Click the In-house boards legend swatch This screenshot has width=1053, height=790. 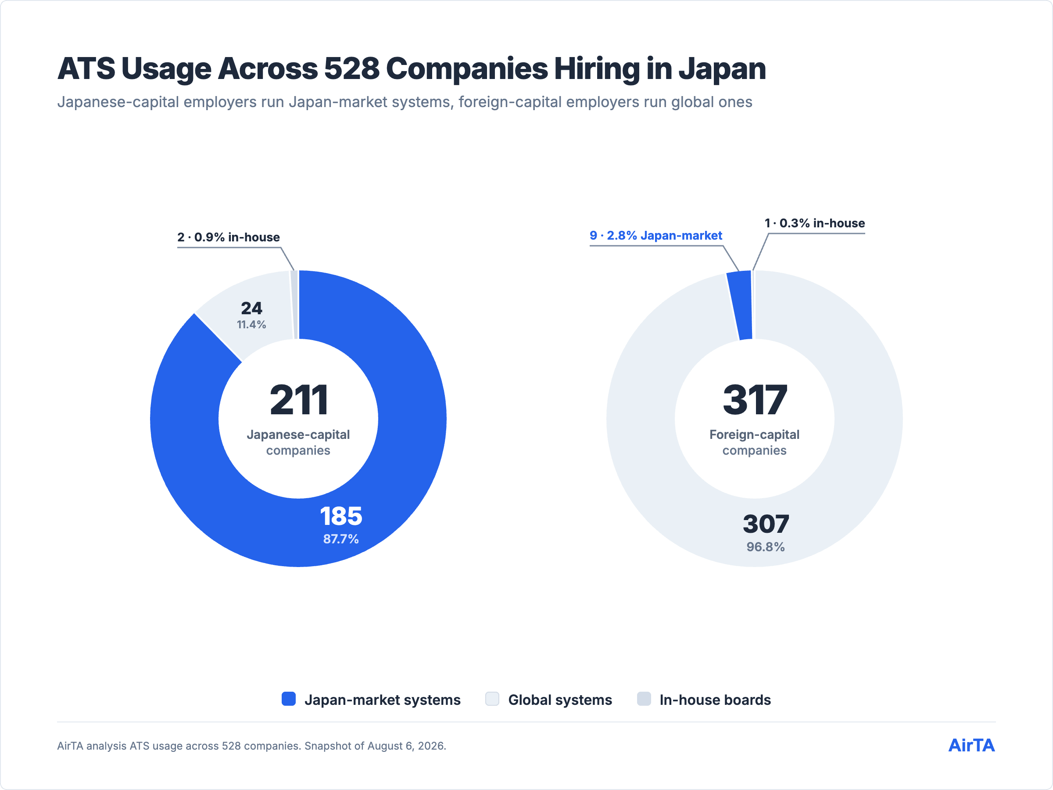[x=644, y=699]
